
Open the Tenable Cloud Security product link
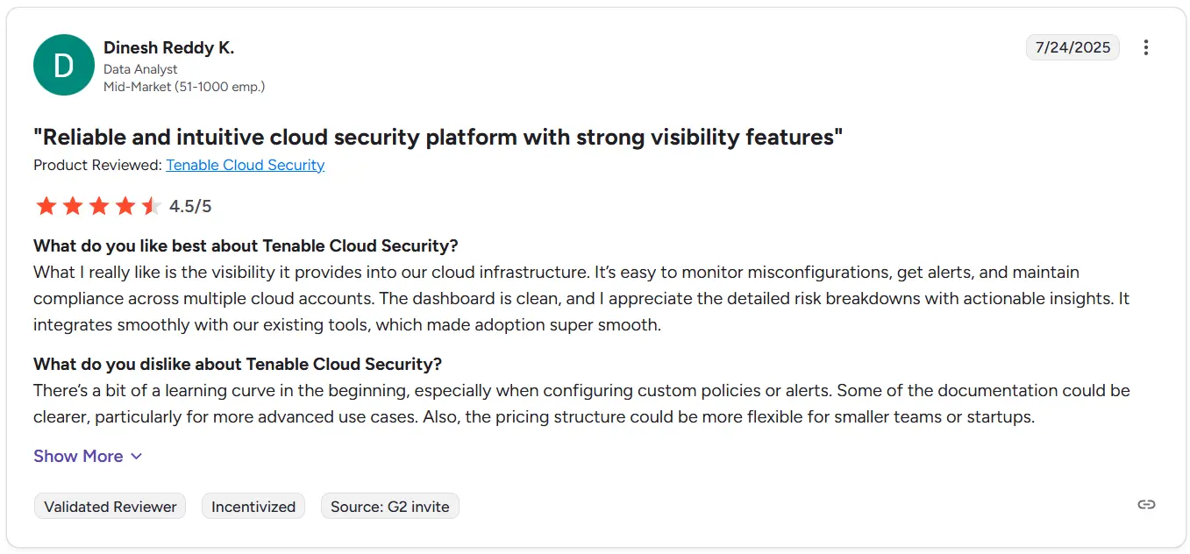coord(246,165)
